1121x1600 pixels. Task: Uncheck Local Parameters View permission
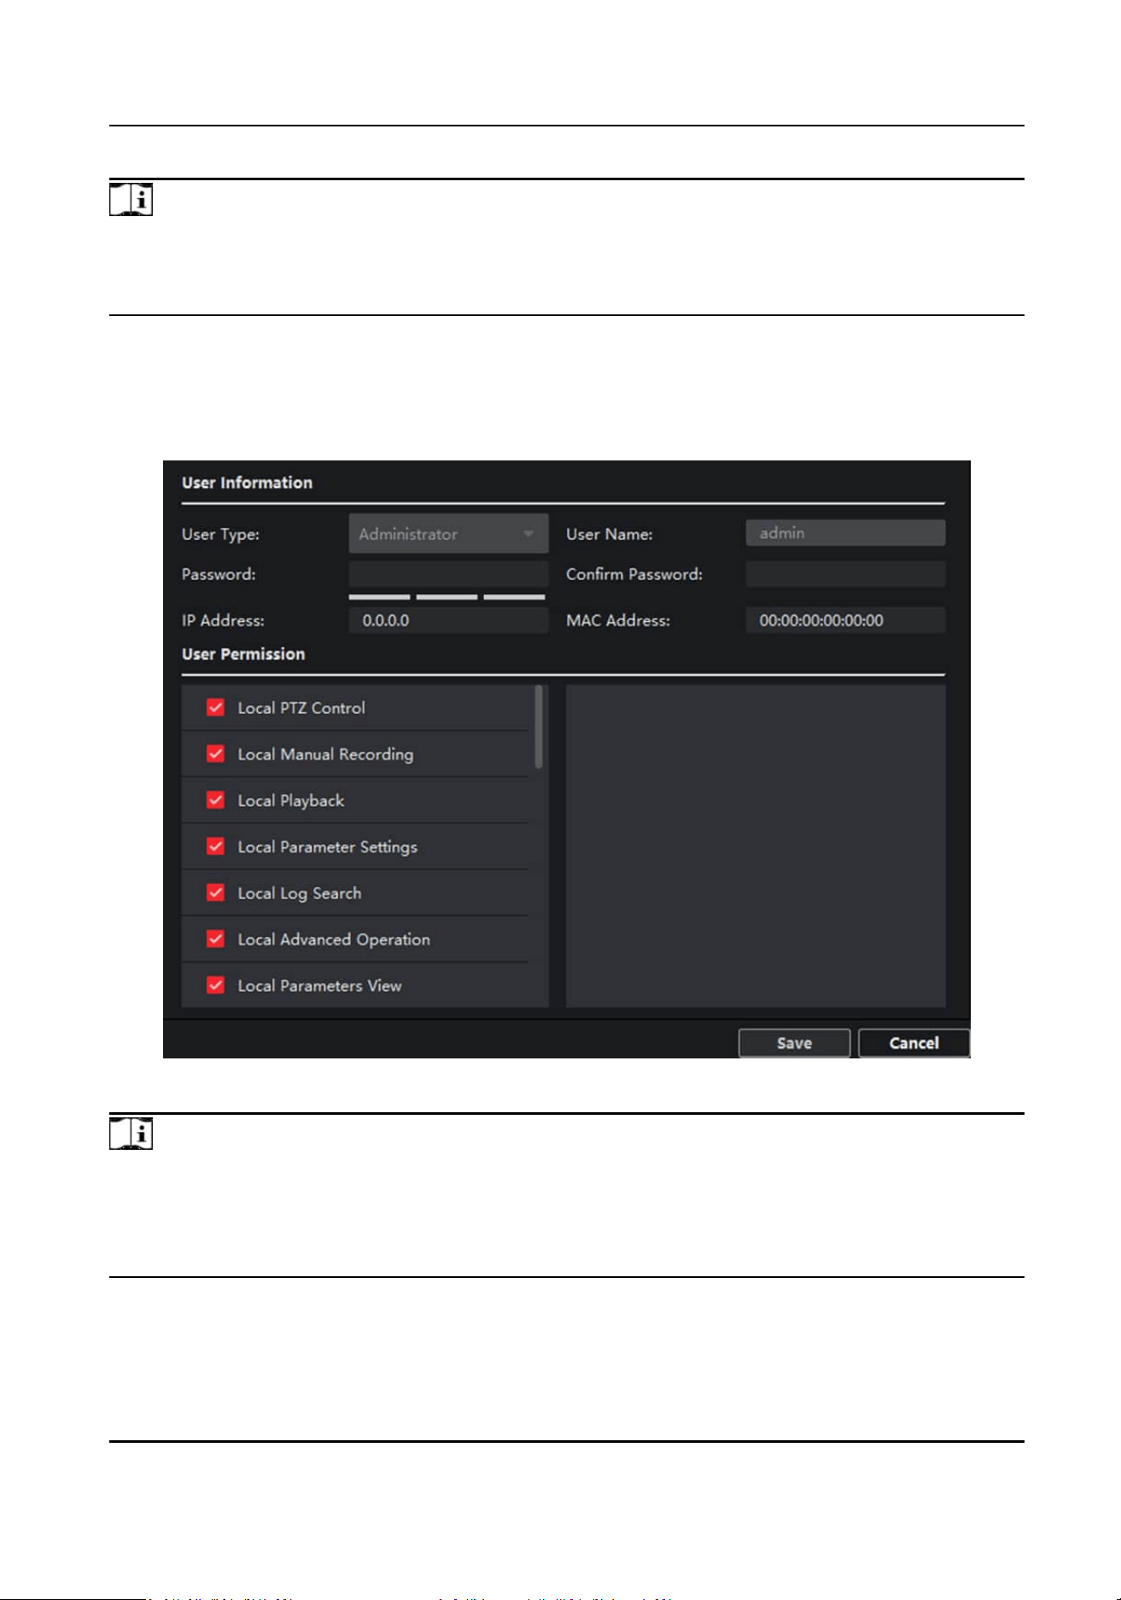(x=216, y=985)
